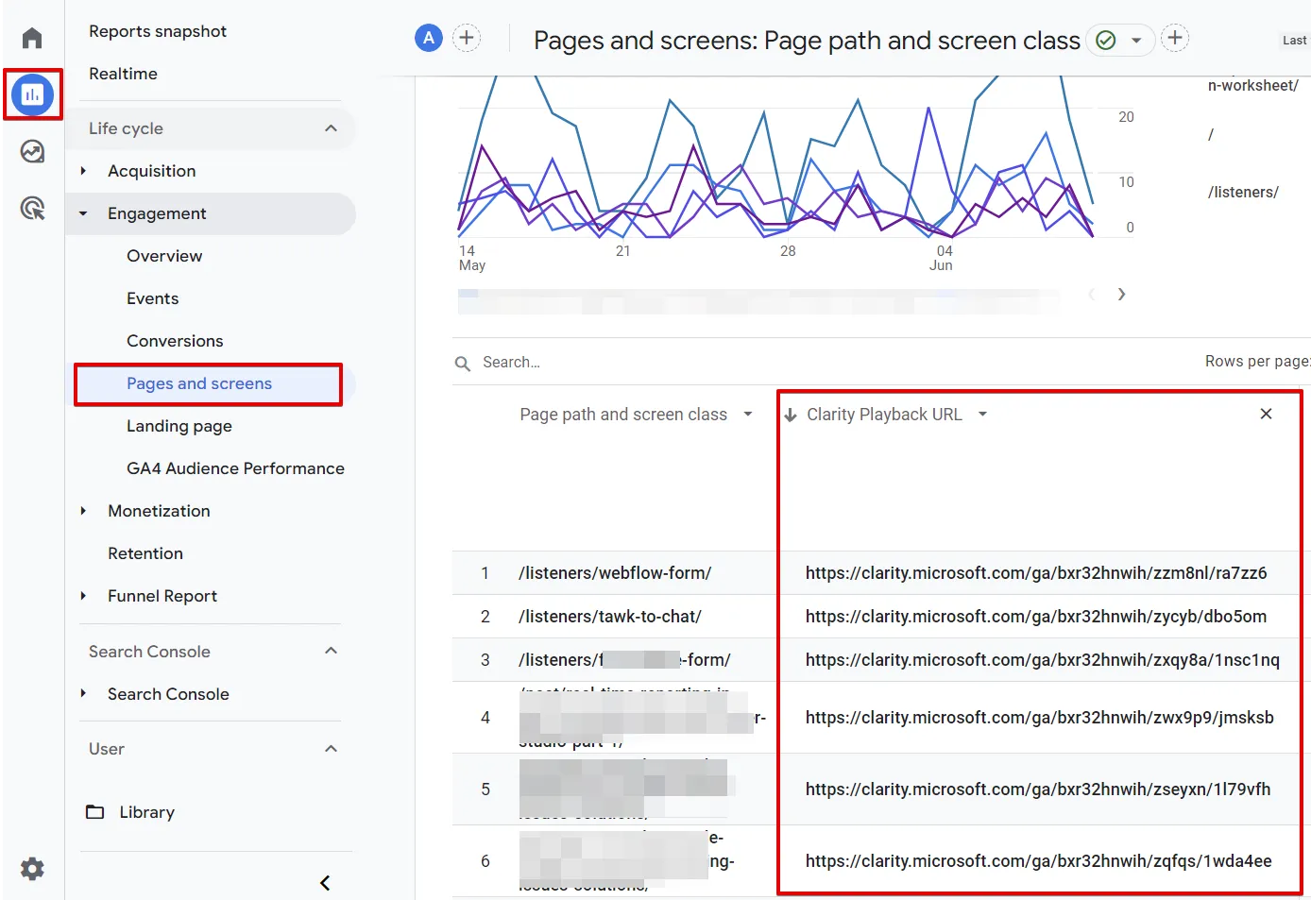Open Clarity Playback URL dimension dropdown
This screenshot has width=1311, height=900.
(982, 414)
